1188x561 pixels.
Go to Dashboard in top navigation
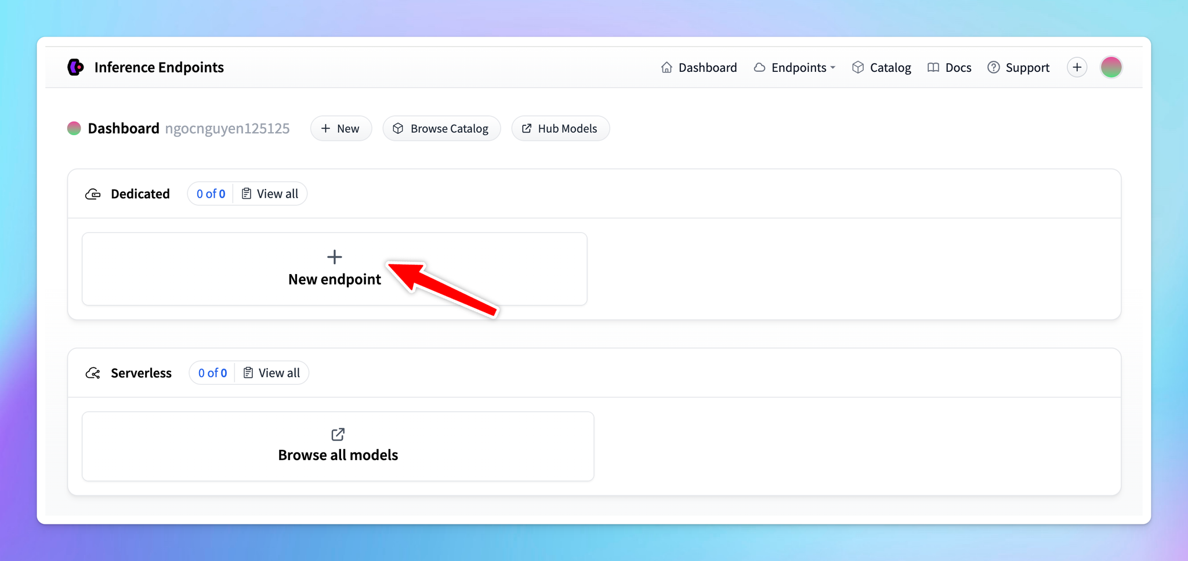[x=699, y=67]
